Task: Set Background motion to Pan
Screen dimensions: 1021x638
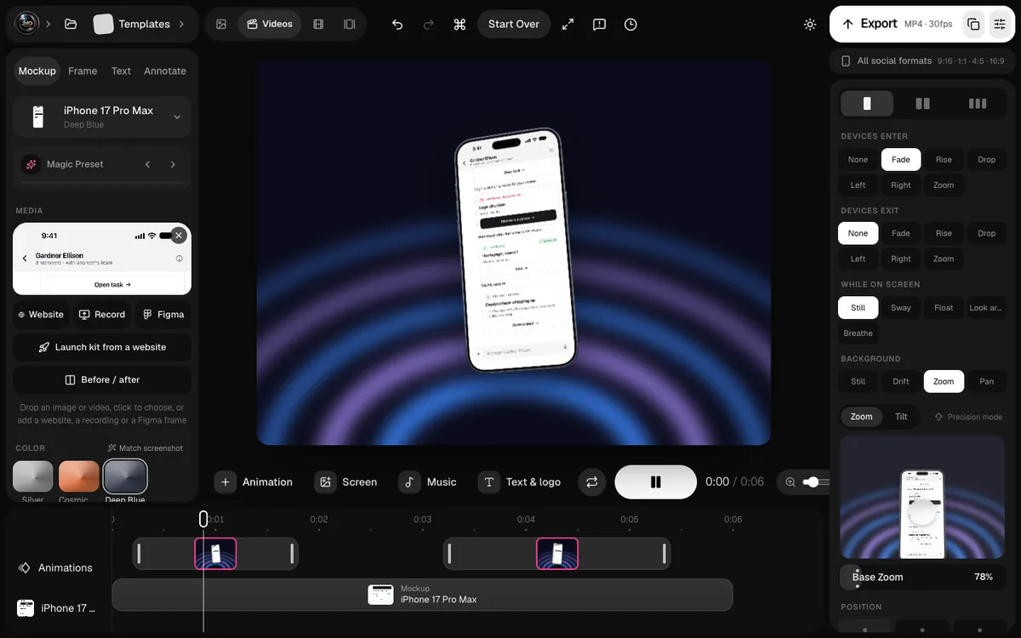Action: point(986,381)
